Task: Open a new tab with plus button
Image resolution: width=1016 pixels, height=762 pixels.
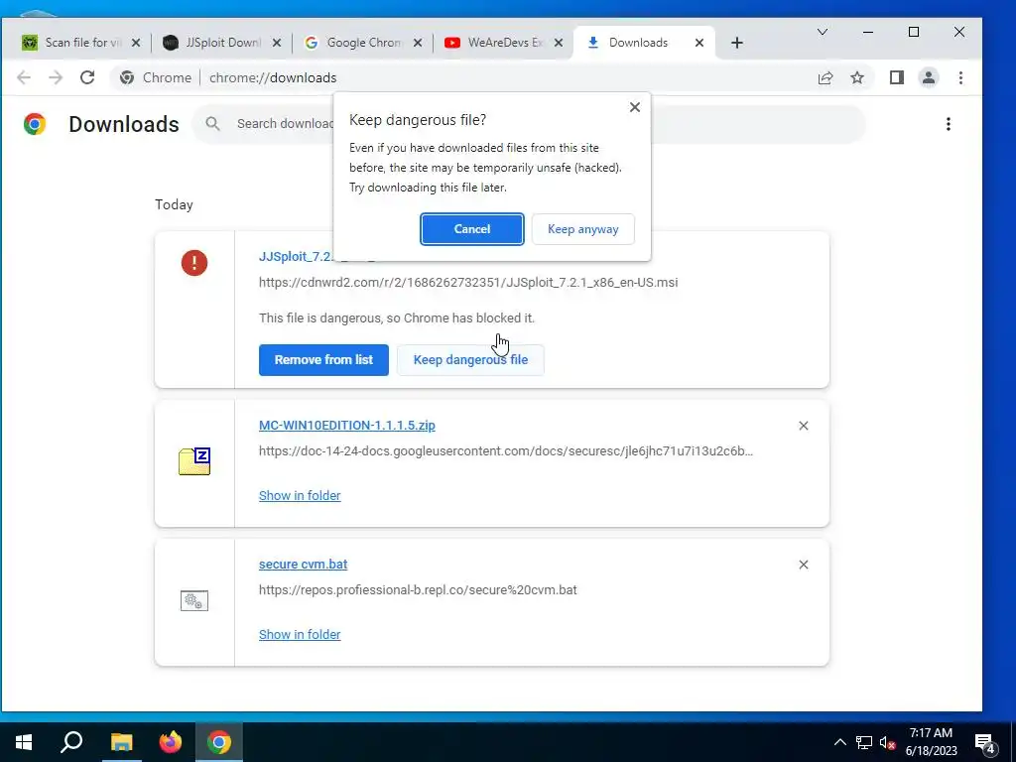Action: click(737, 43)
